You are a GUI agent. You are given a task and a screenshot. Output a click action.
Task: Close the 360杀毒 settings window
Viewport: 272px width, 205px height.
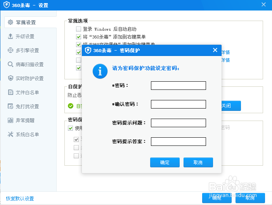[x=263, y=5]
